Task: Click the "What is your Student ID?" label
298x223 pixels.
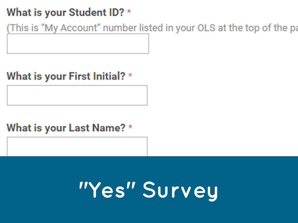Action: click(x=65, y=12)
